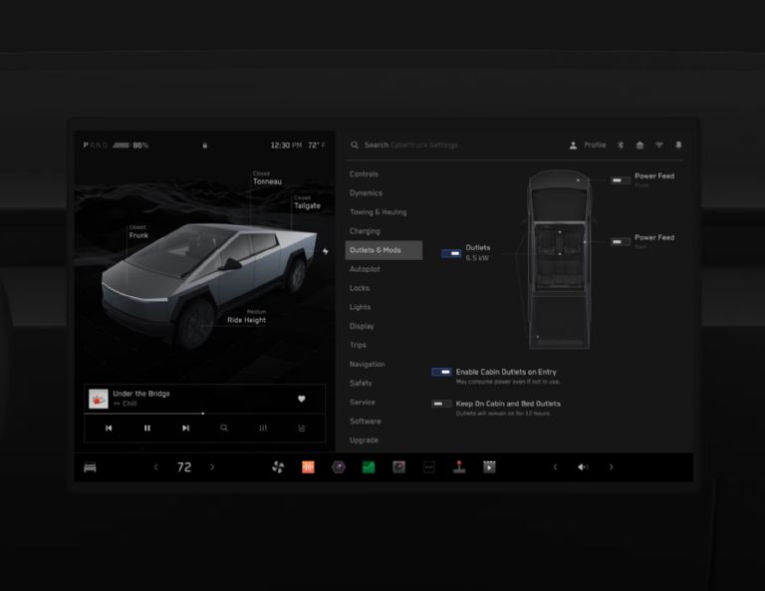
Task: Lower volume with the left chevron
Action: point(555,467)
